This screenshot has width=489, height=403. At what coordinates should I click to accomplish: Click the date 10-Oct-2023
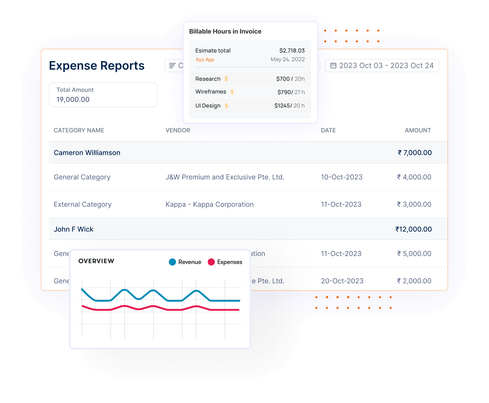[x=342, y=177]
